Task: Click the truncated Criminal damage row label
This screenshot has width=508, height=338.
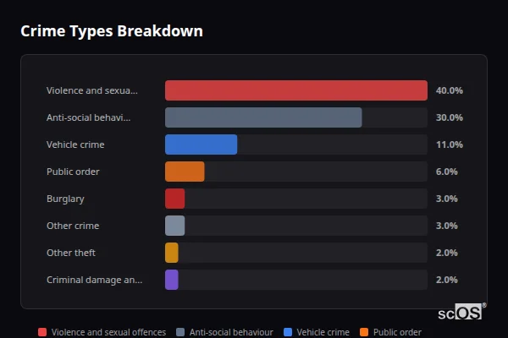Action: pos(94,280)
